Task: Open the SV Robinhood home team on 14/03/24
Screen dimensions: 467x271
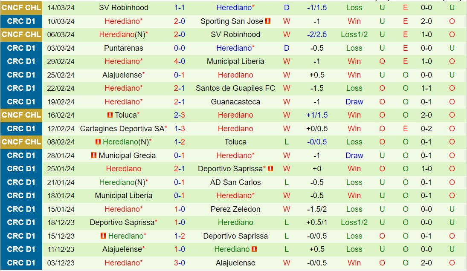Action: click(124, 8)
